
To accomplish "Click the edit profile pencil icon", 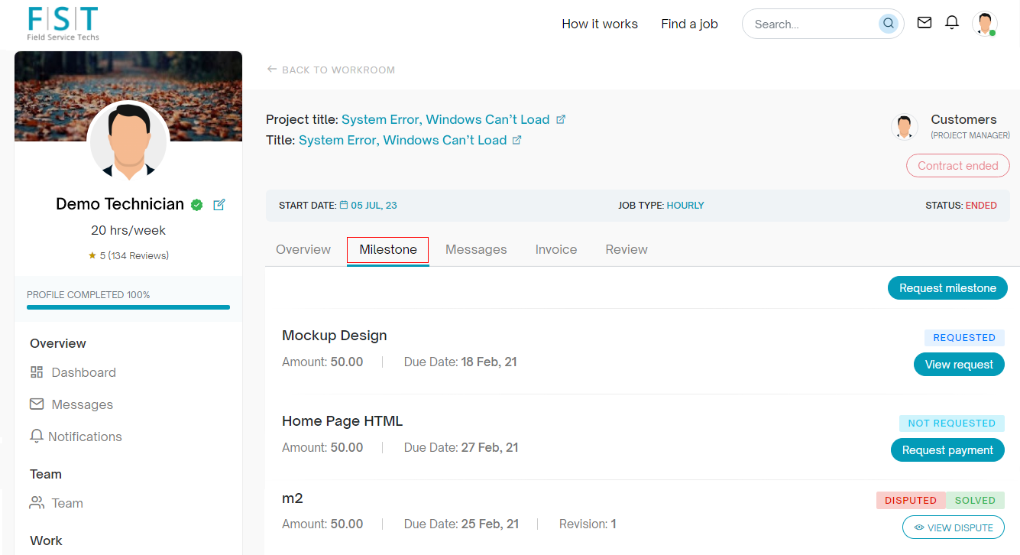I will (219, 205).
